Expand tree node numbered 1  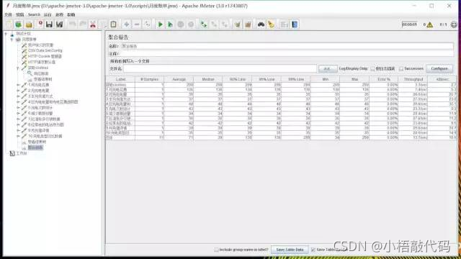(x=17, y=85)
